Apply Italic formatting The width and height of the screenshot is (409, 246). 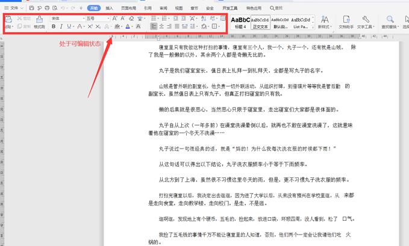(x=61, y=27)
